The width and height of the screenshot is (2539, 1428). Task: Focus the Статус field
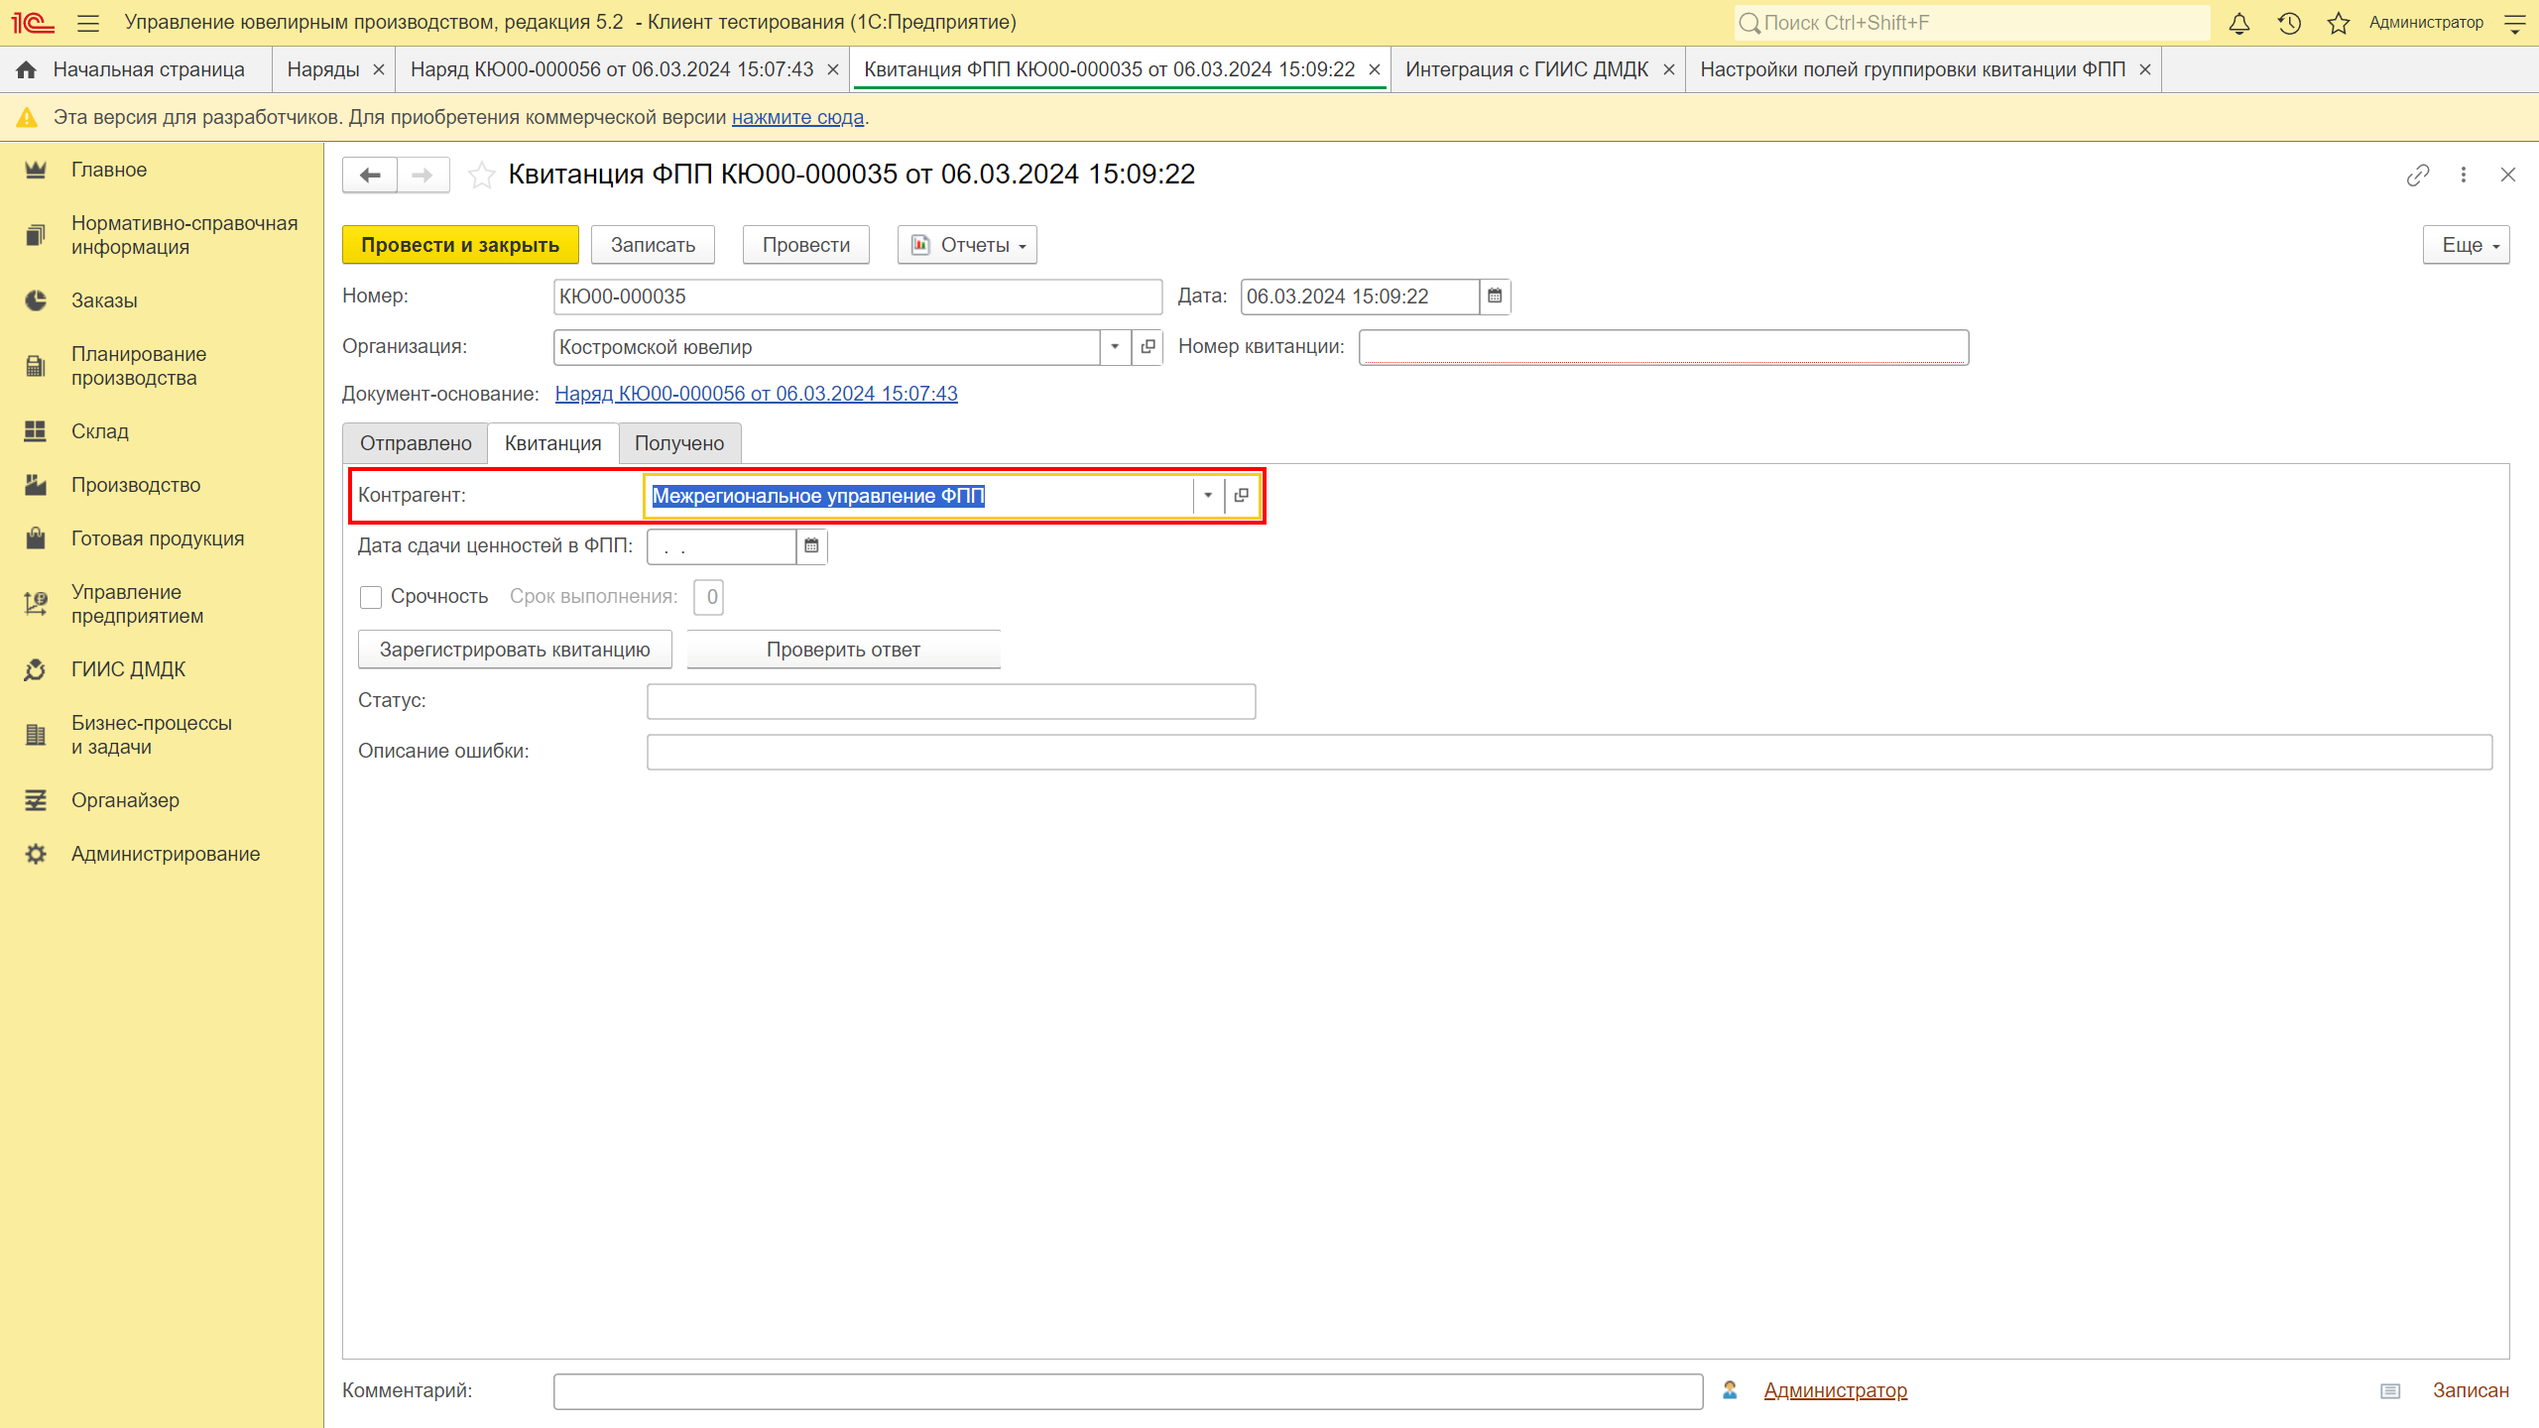tap(951, 701)
